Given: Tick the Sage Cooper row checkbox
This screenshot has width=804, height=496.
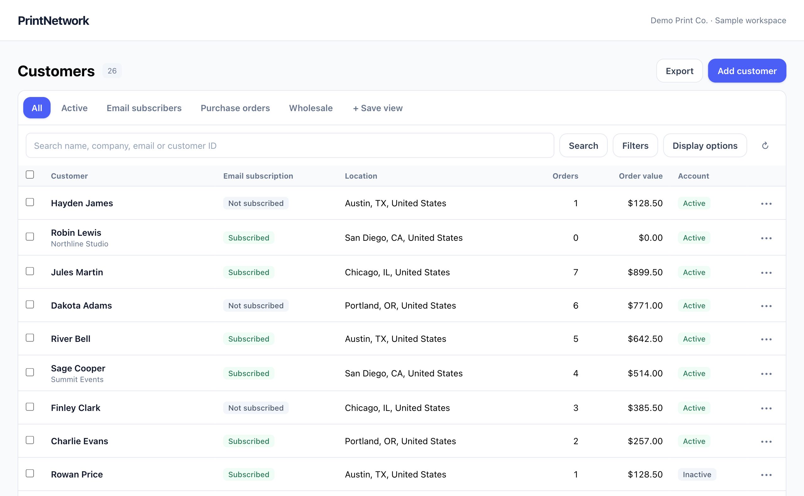Looking at the screenshot, I should pyautogui.click(x=30, y=372).
